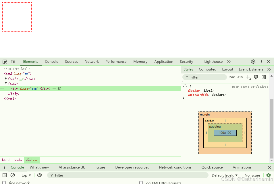Select the div.box breadcrumb item
274x184 pixels.
(x=32, y=160)
